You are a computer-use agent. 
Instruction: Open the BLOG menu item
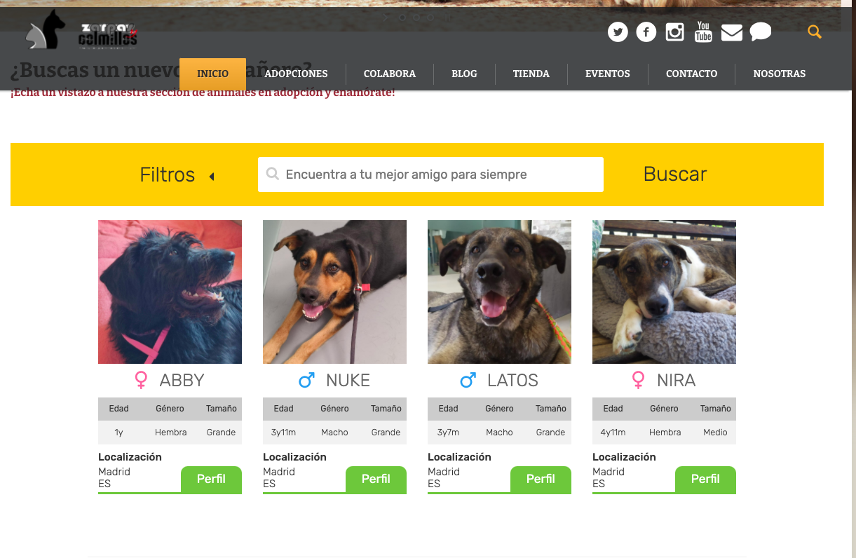pos(464,74)
